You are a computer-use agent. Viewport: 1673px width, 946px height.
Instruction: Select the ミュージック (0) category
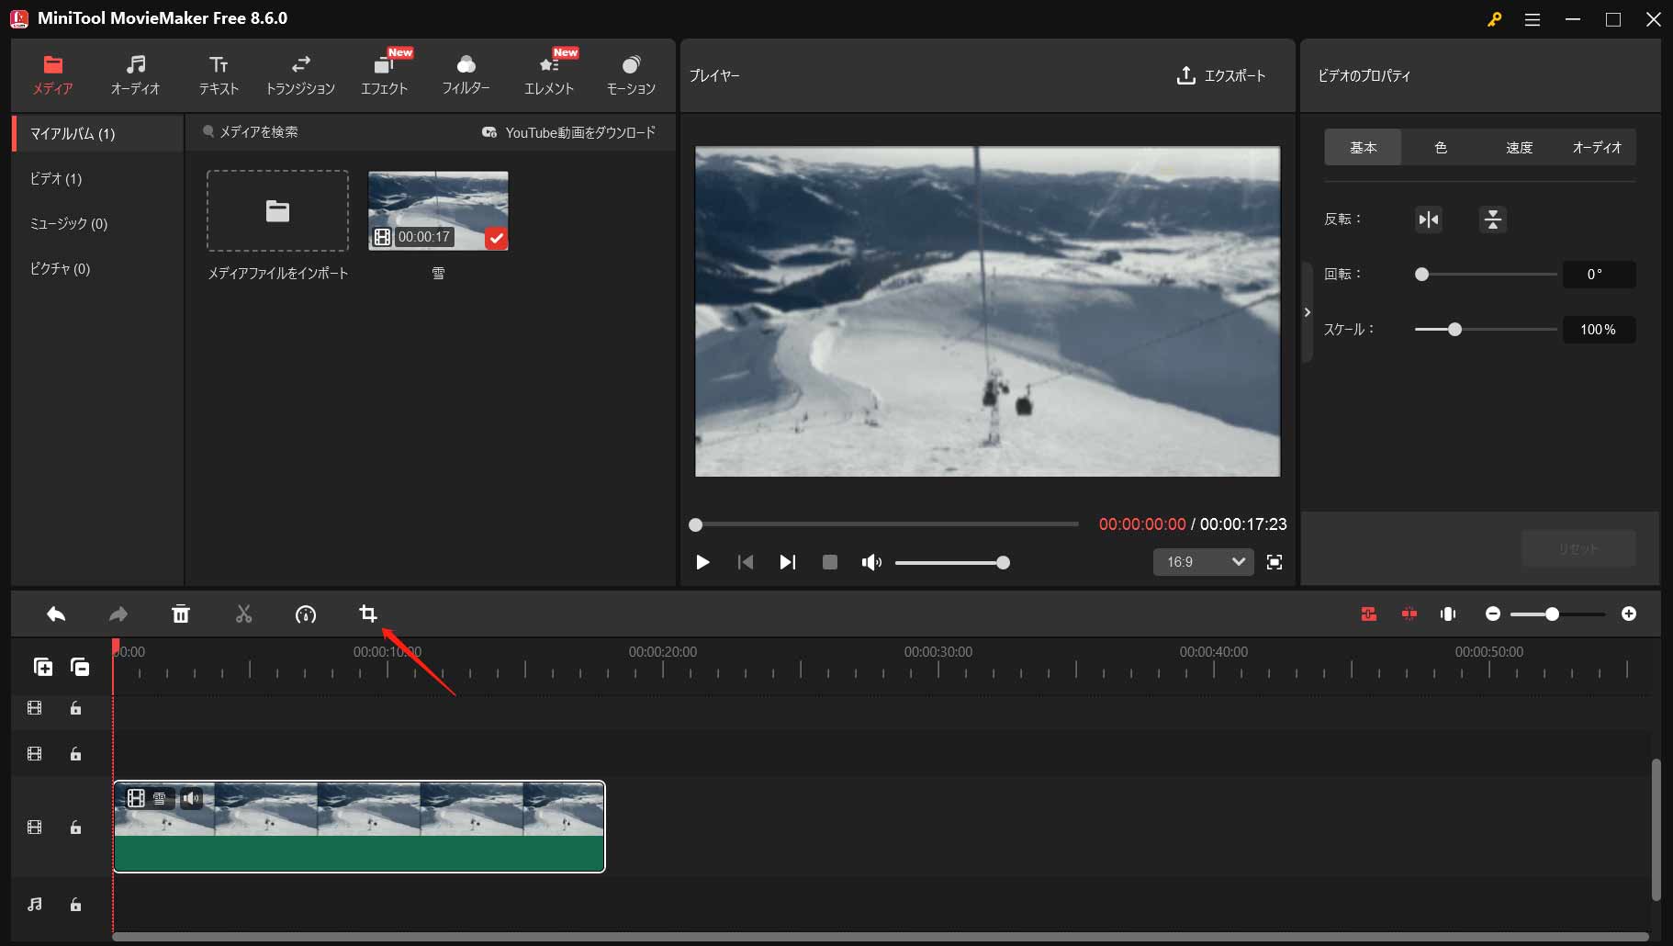tap(68, 223)
